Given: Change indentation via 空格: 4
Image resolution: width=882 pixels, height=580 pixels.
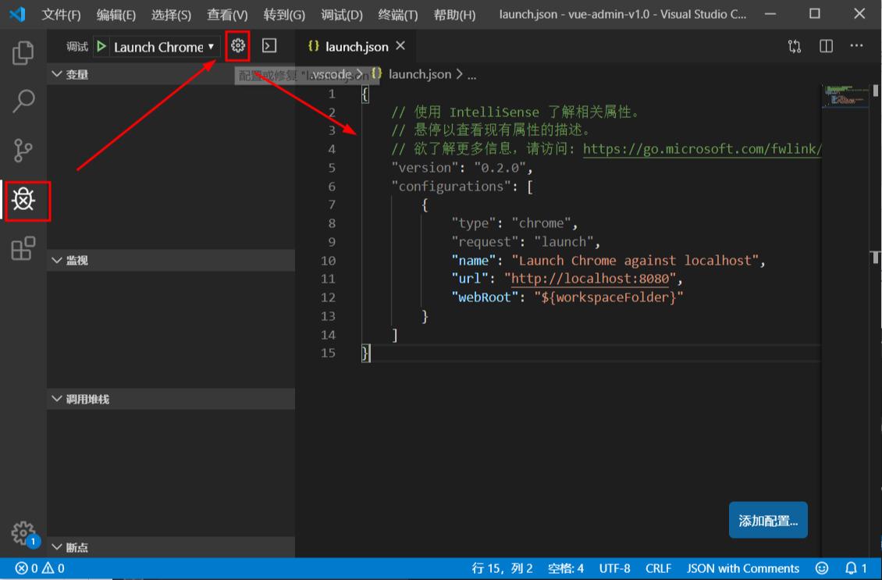Looking at the screenshot, I should pos(565,568).
